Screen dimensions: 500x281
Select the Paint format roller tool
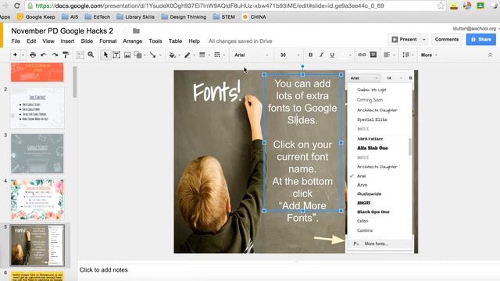66,55
